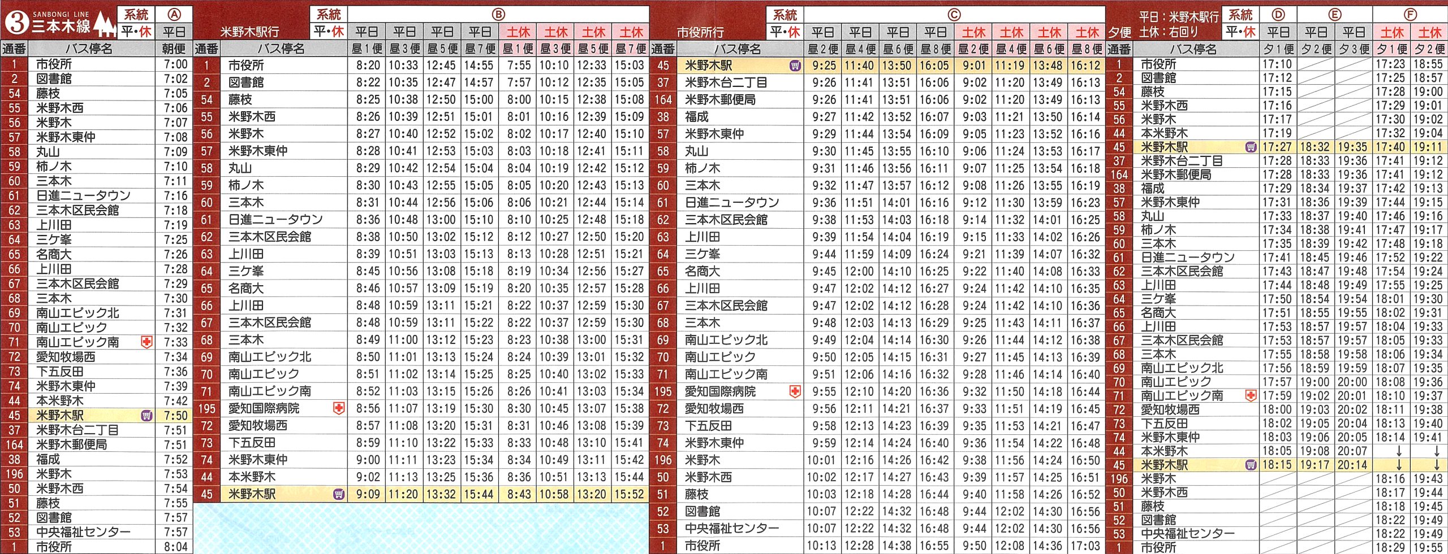Click hospital icon next to 愛知国際病院 in route C
1448x554 pixels.
click(x=795, y=391)
